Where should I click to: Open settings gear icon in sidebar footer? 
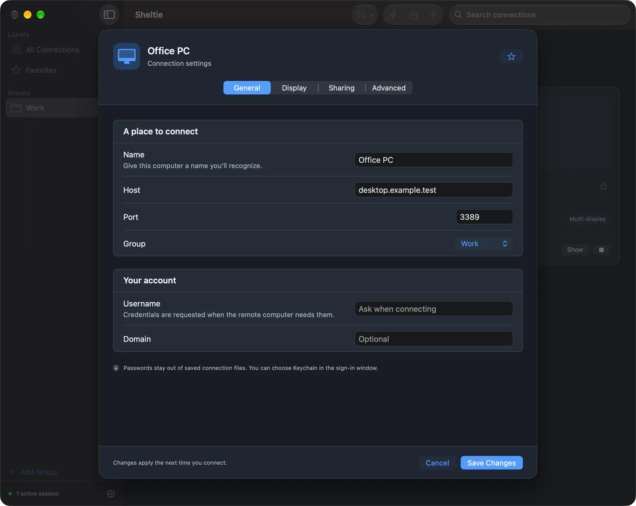(x=111, y=494)
